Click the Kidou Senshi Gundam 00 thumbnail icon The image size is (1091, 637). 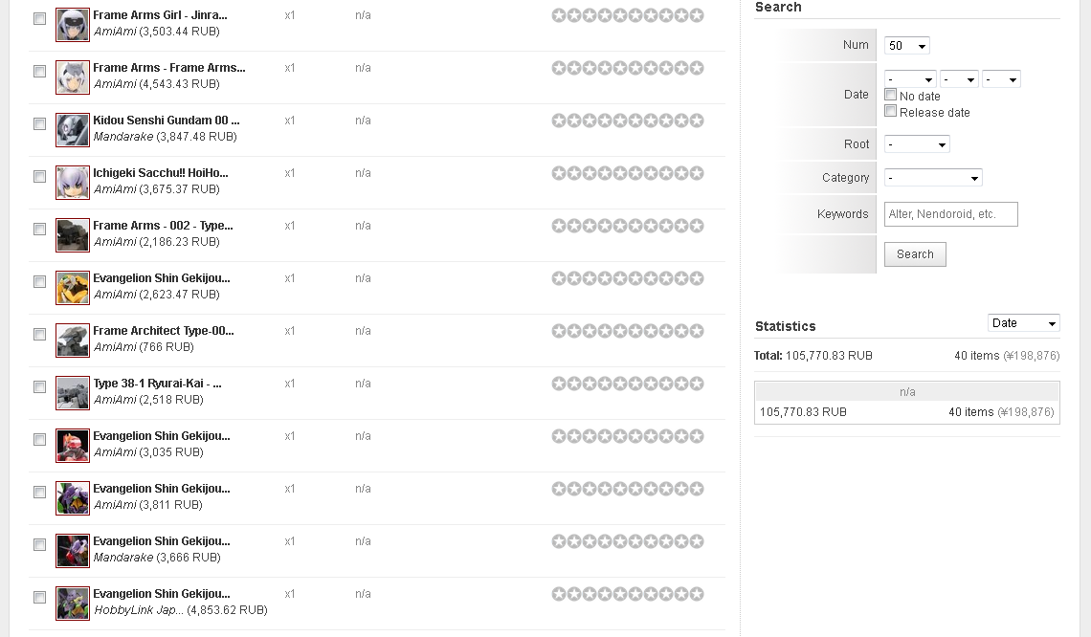(72, 130)
